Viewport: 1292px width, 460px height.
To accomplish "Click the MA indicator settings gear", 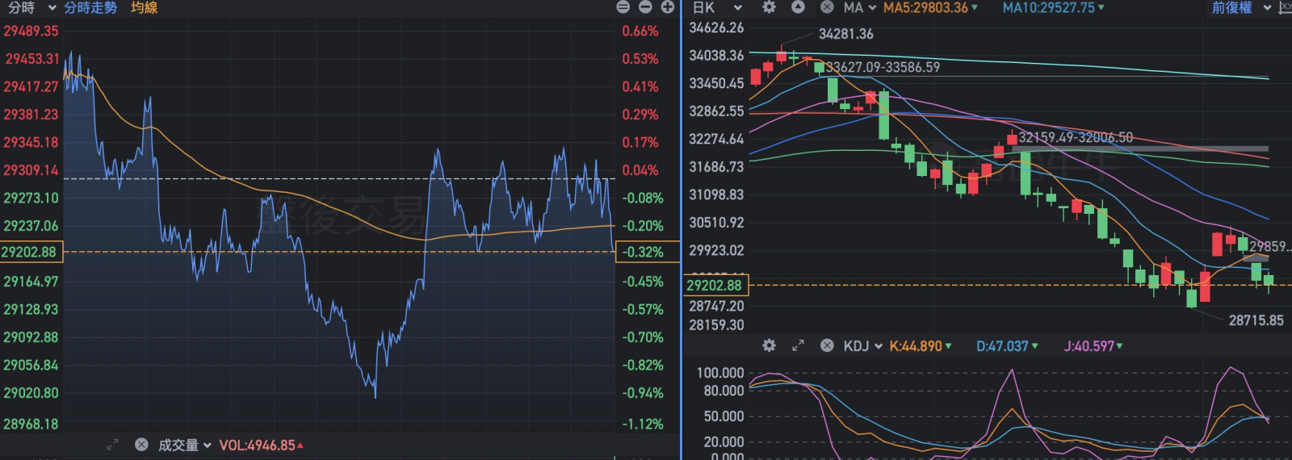I will [x=769, y=7].
